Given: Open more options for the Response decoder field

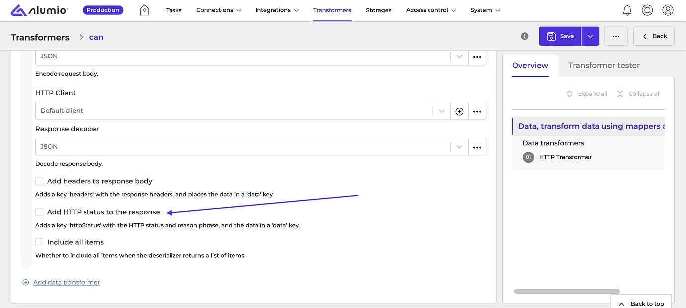Looking at the screenshot, I should pos(477,147).
